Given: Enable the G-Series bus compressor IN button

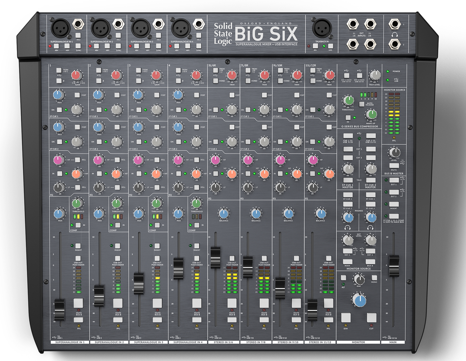Looking at the screenshot, I should [x=348, y=117].
